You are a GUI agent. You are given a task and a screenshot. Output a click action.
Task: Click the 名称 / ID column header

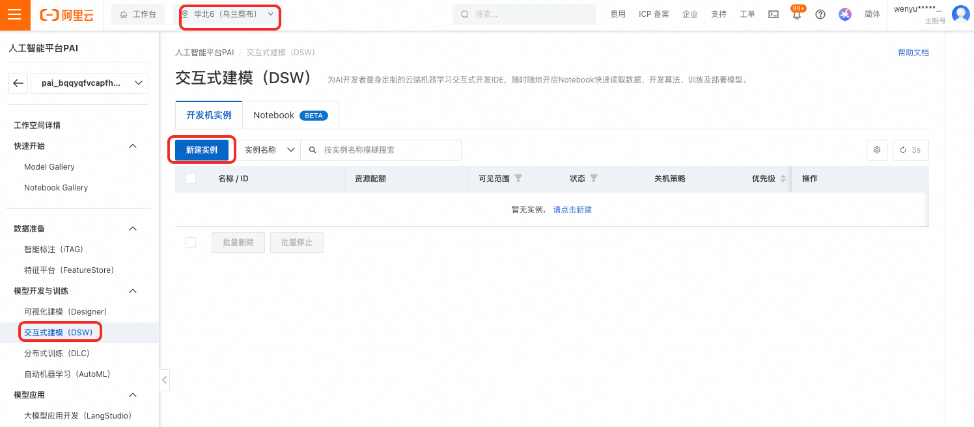click(233, 179)
